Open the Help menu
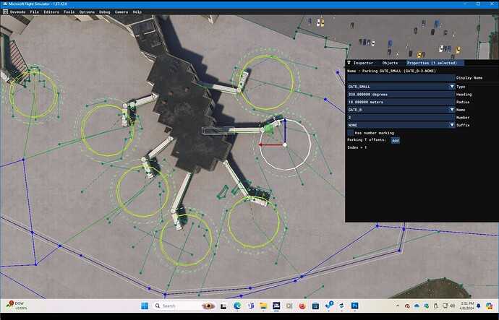The image size is (499, 320). click(137, 12)
